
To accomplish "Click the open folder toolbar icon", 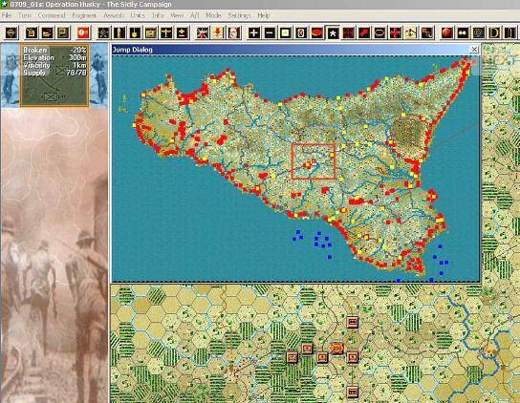I will click(x=48, y=32).
